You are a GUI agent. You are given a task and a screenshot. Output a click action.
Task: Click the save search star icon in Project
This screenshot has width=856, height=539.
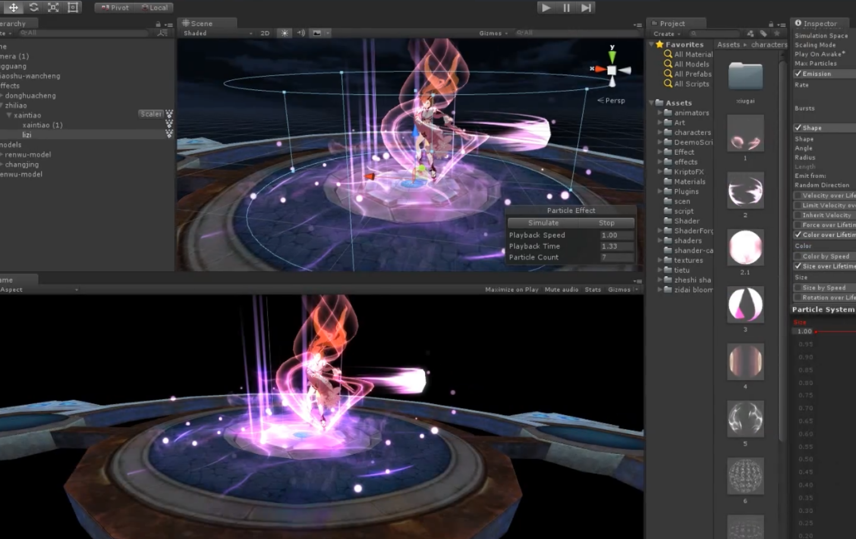click(x=776, y=34)
